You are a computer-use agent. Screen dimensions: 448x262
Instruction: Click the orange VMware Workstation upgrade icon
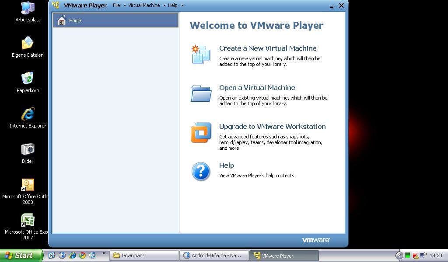pyautogui.click(x=201, y=132)
